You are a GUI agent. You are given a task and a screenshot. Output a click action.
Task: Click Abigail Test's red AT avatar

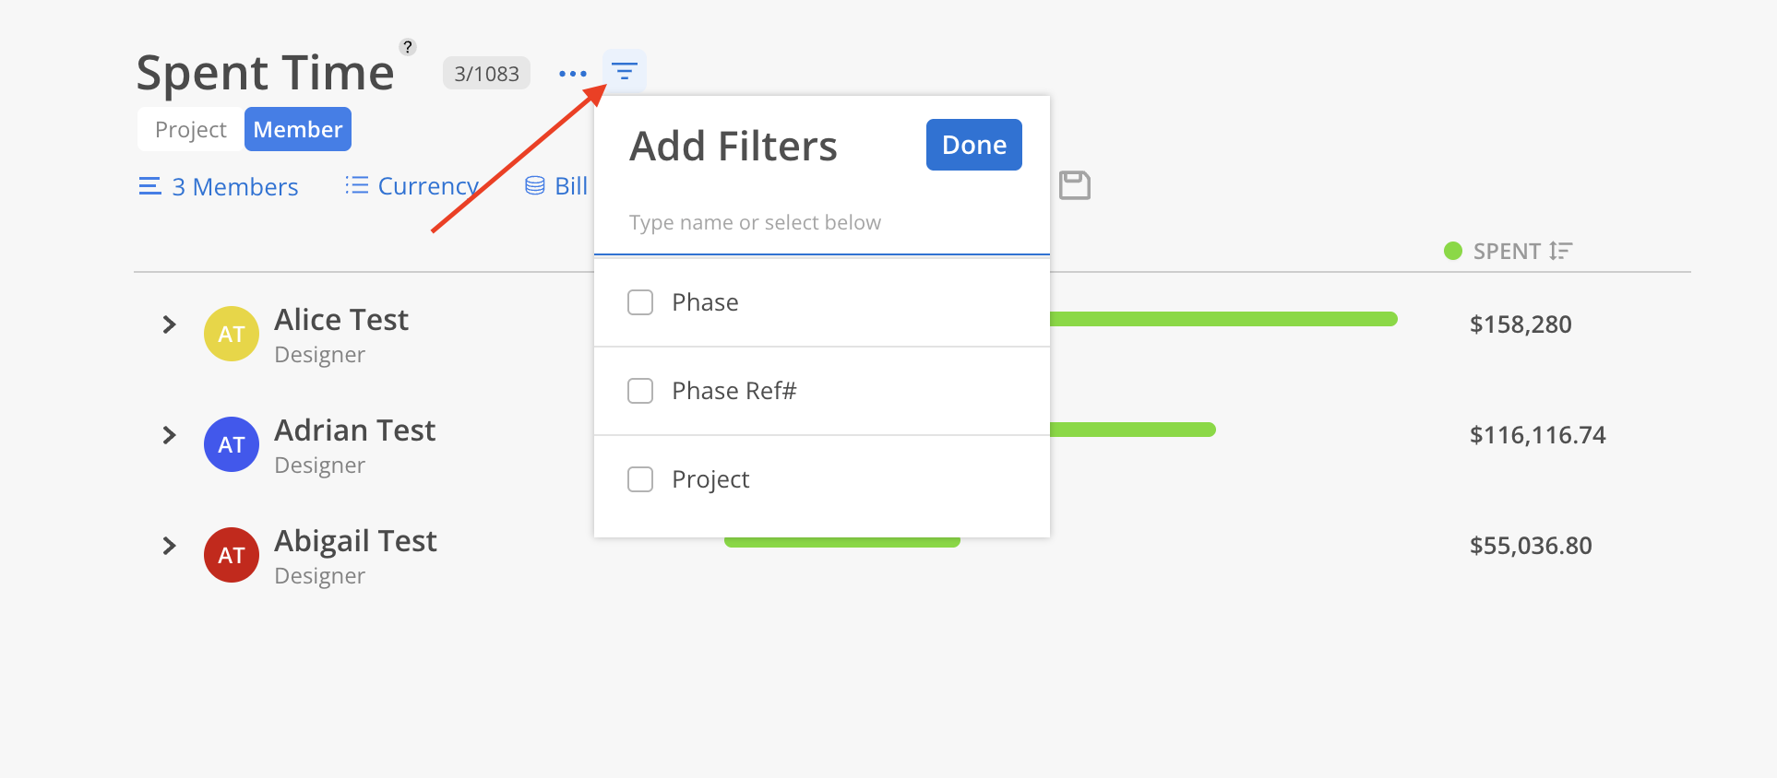point(232,555)
